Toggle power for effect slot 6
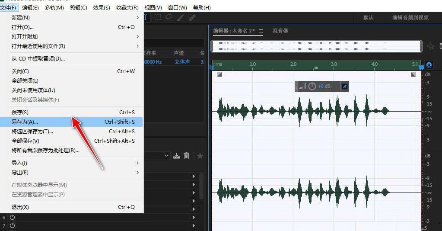 tap(12, 217)
